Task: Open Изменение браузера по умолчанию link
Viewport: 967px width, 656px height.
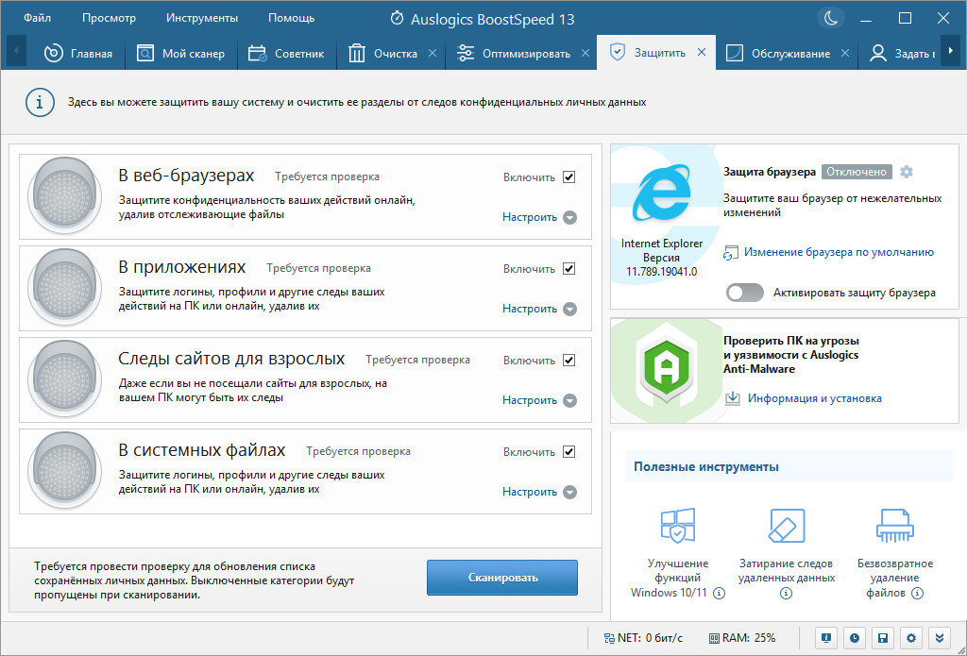Action: 839,252
